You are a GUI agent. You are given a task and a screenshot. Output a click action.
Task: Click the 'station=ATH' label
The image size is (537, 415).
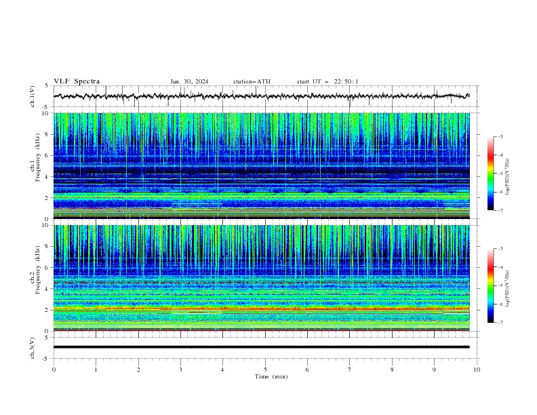click(252, 81)
